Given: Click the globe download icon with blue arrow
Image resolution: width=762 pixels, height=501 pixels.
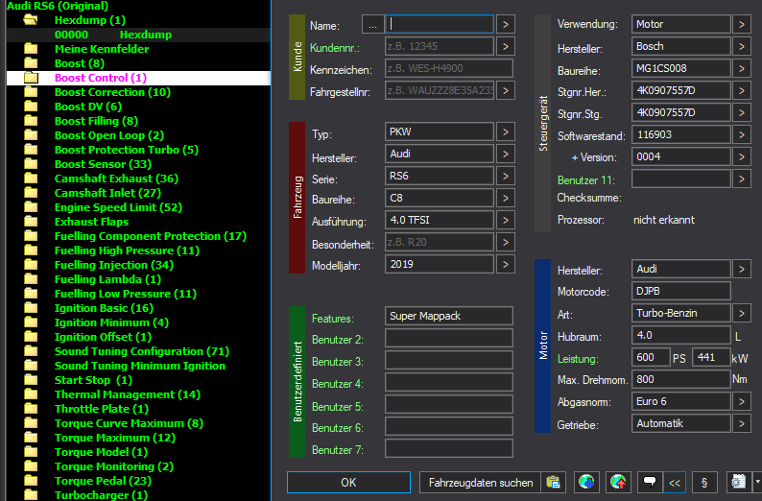Looking at the screenshot, I should point(586,482).
